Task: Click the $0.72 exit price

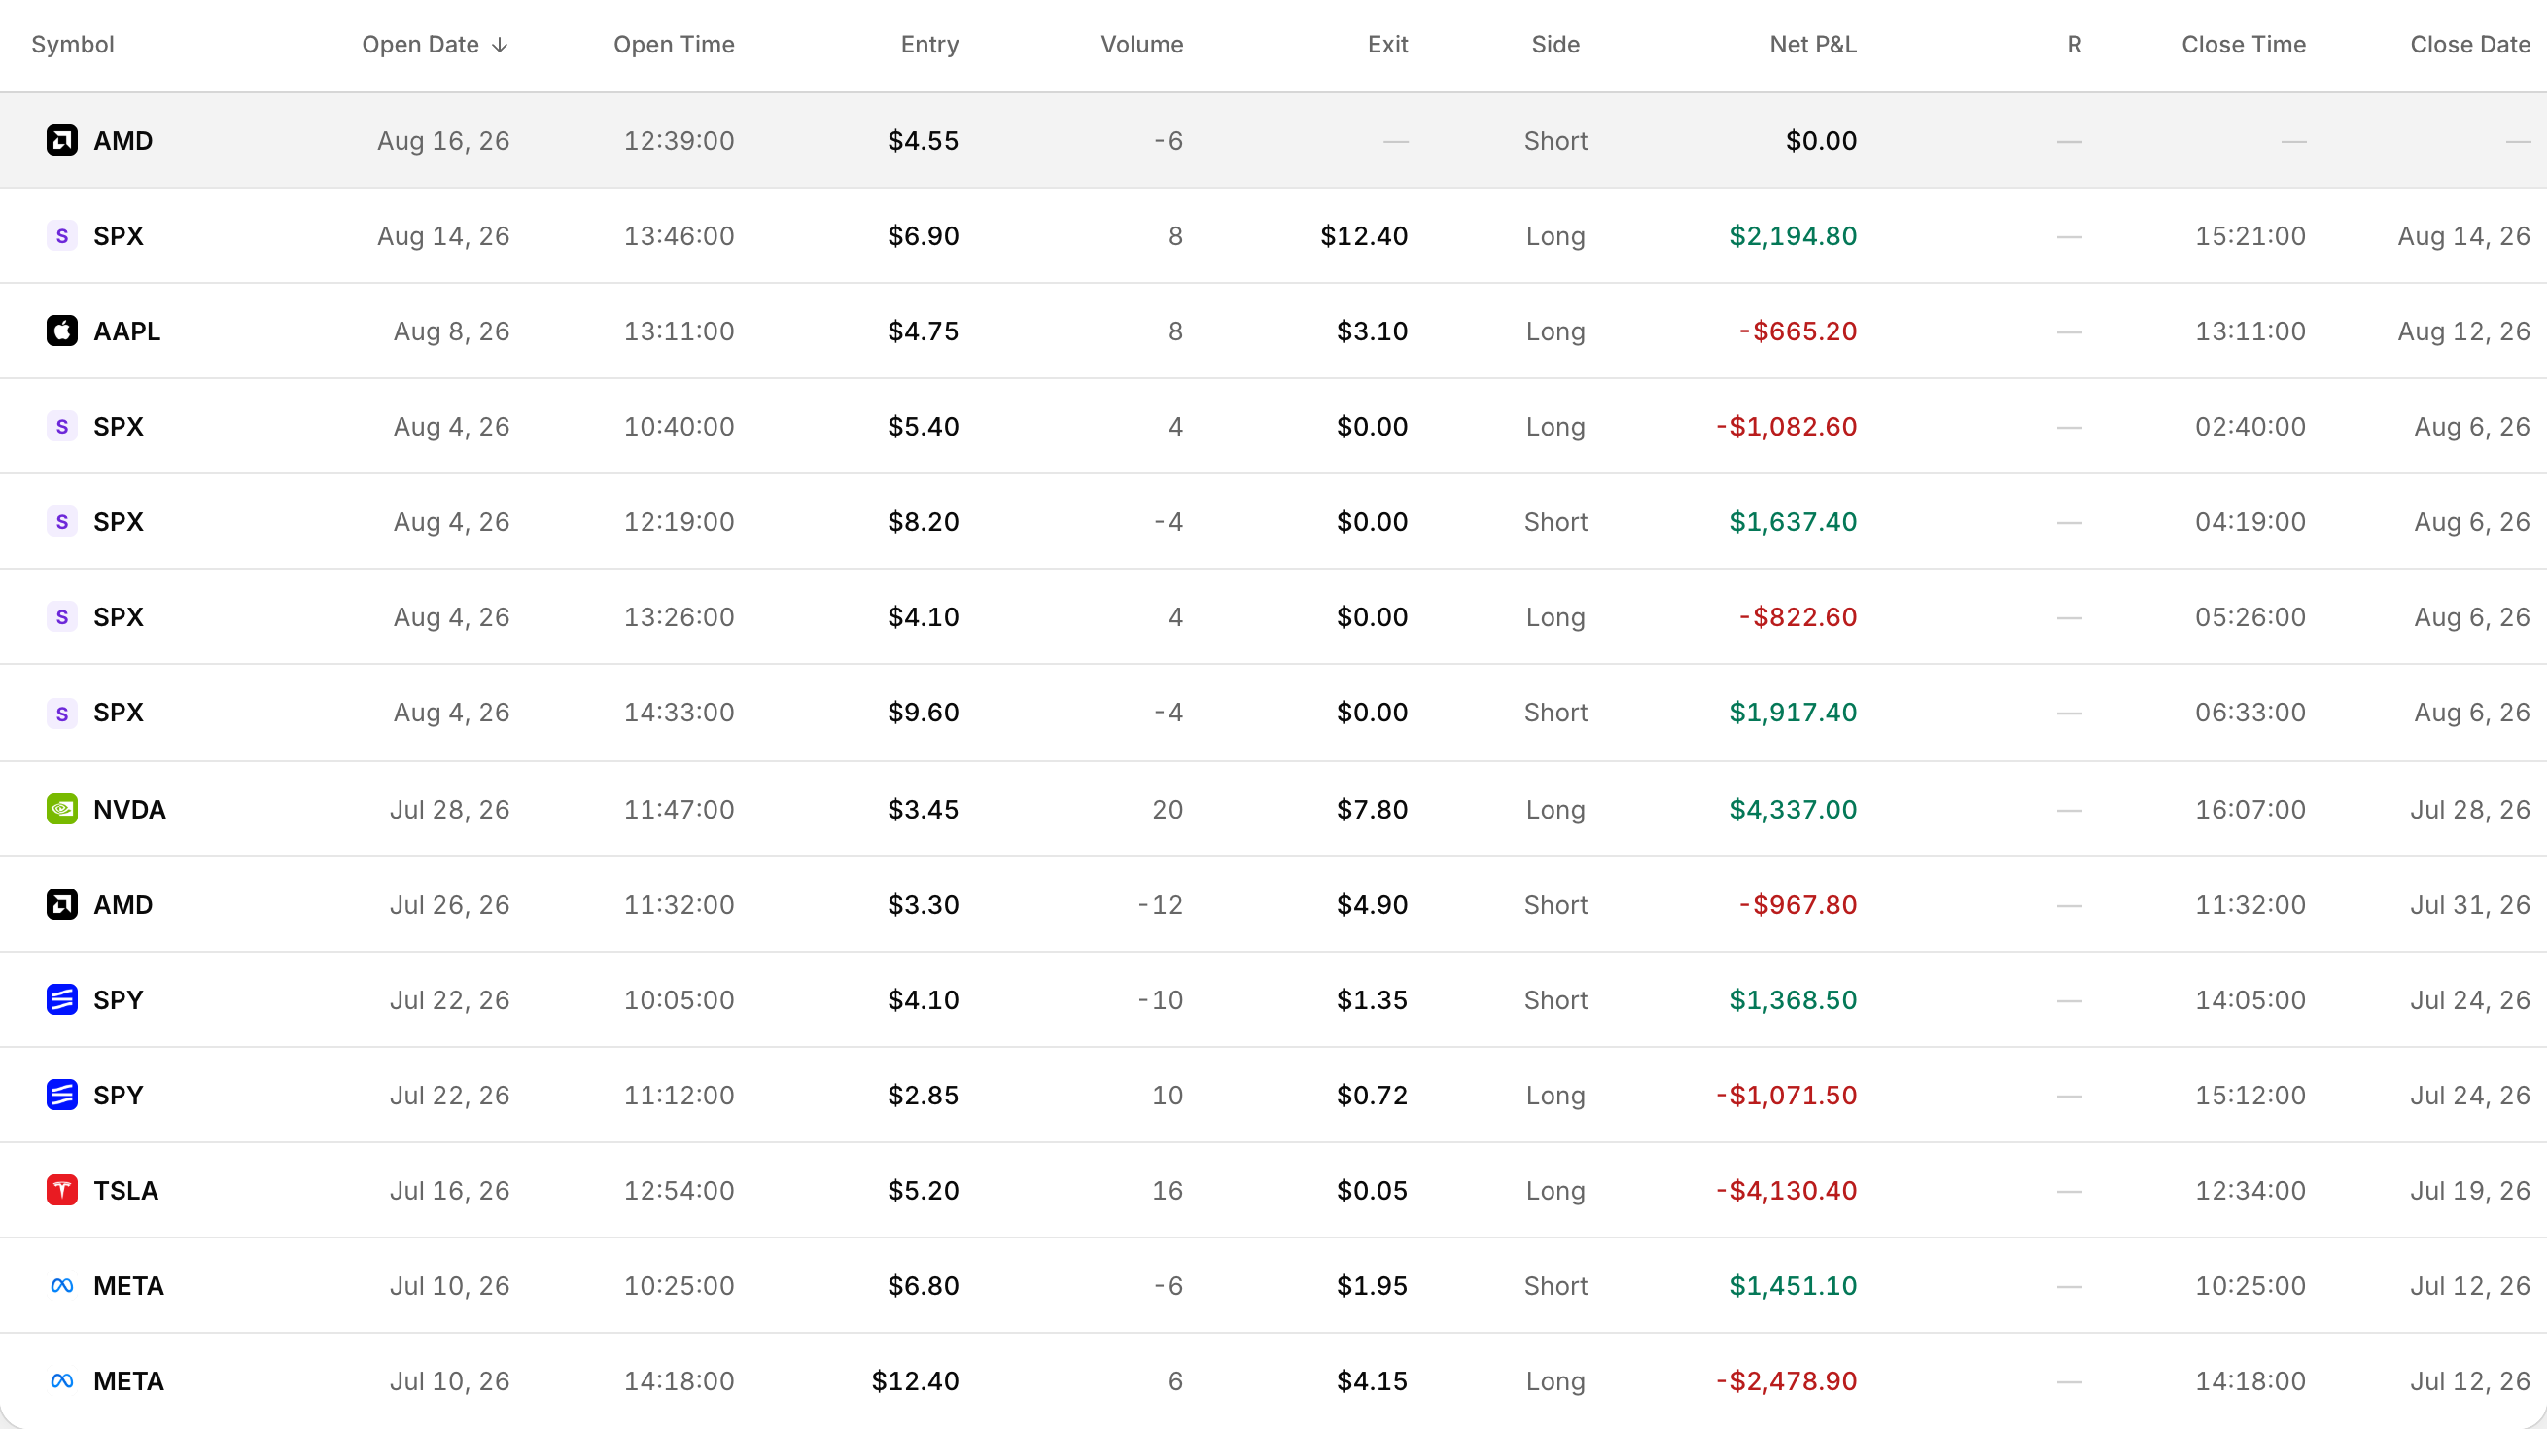Action: point(1373,1096)
